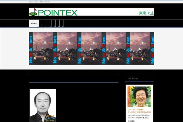
Task: Open the album cover with smiling woman
Action: pos(139,97)
